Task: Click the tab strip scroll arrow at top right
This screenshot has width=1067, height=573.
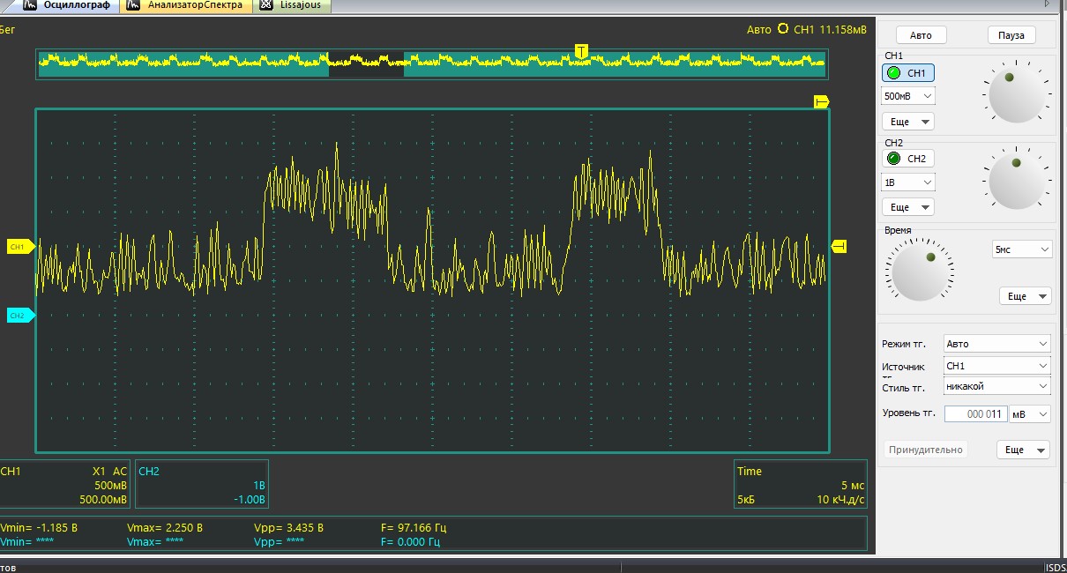Action: coord(1047,4)
